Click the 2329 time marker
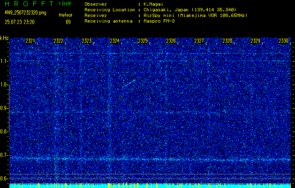Viewport: 295px width, 188px height. point(255,41)
